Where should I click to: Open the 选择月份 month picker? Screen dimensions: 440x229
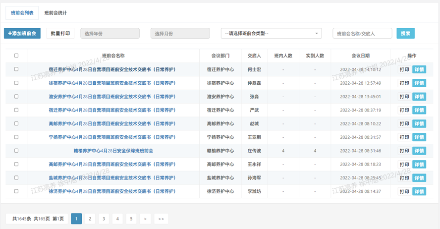coord(180,33)
